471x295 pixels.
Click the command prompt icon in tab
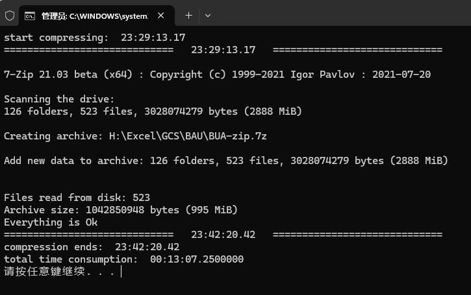point(30,16)
